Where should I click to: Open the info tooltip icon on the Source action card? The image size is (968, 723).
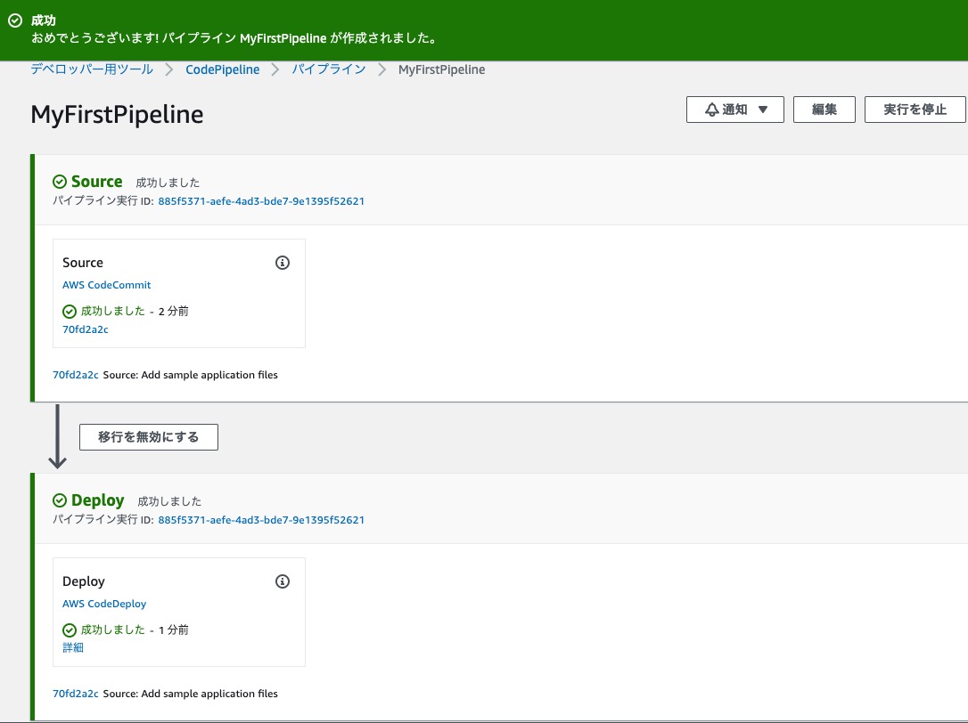coord(283,263)
